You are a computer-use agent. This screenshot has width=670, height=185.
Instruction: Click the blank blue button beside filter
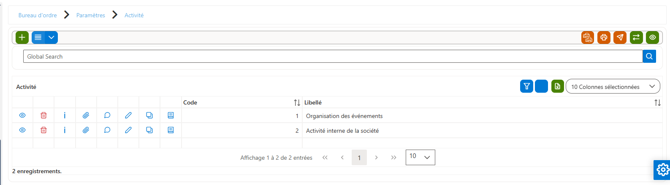point(541,86)
